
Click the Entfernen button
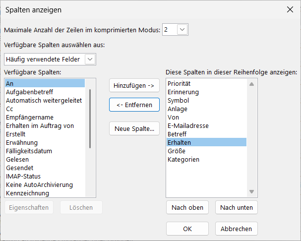point(134,105)
